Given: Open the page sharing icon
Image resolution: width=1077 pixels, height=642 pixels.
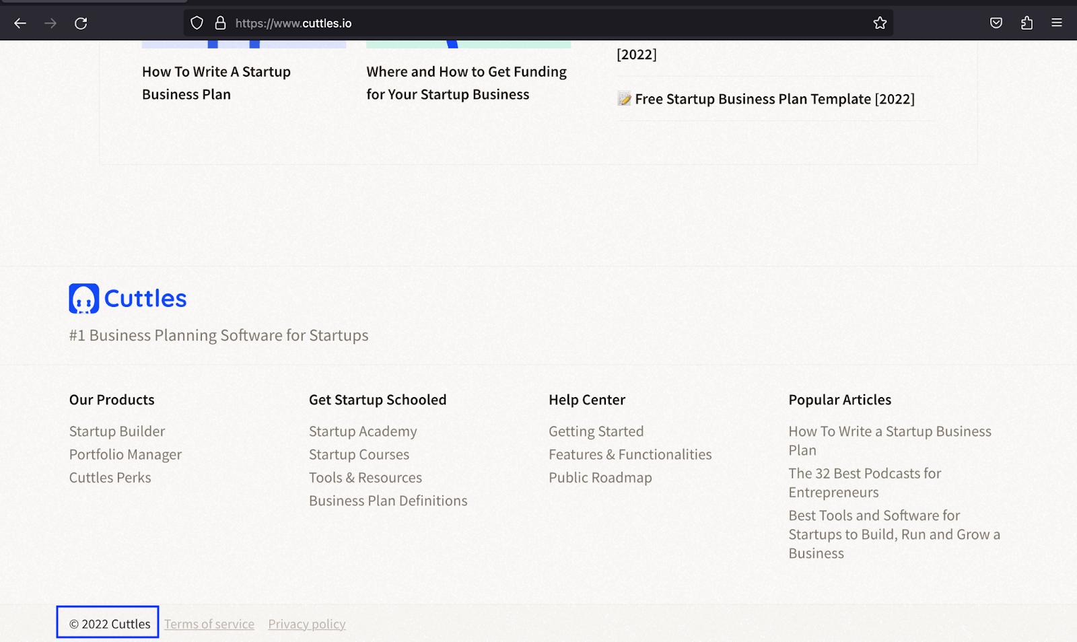Looking at the screenshot, I should [1026, 23].
